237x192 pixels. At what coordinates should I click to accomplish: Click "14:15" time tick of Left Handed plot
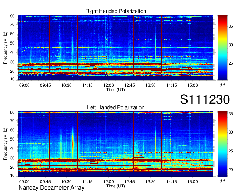(171, 182)
